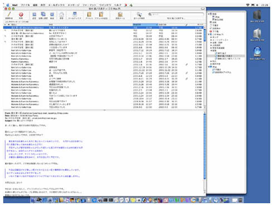Open the メッセージ menu
This screenshot has width=273, height=206.
pyautogui.click(x=74, y=5)
